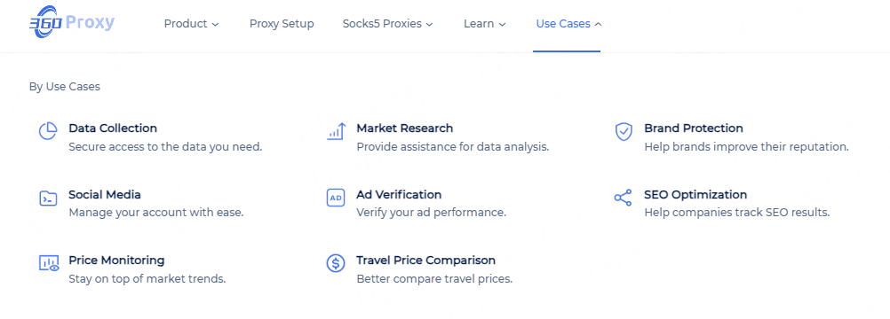Collapse the Use Cases menu
Viewport: 890px width, 319px height.
pos(568,24)
